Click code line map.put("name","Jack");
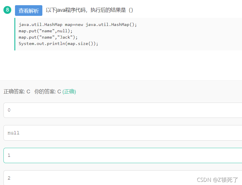The width and height of the screenshot is (242, 185). pos(48,37)
